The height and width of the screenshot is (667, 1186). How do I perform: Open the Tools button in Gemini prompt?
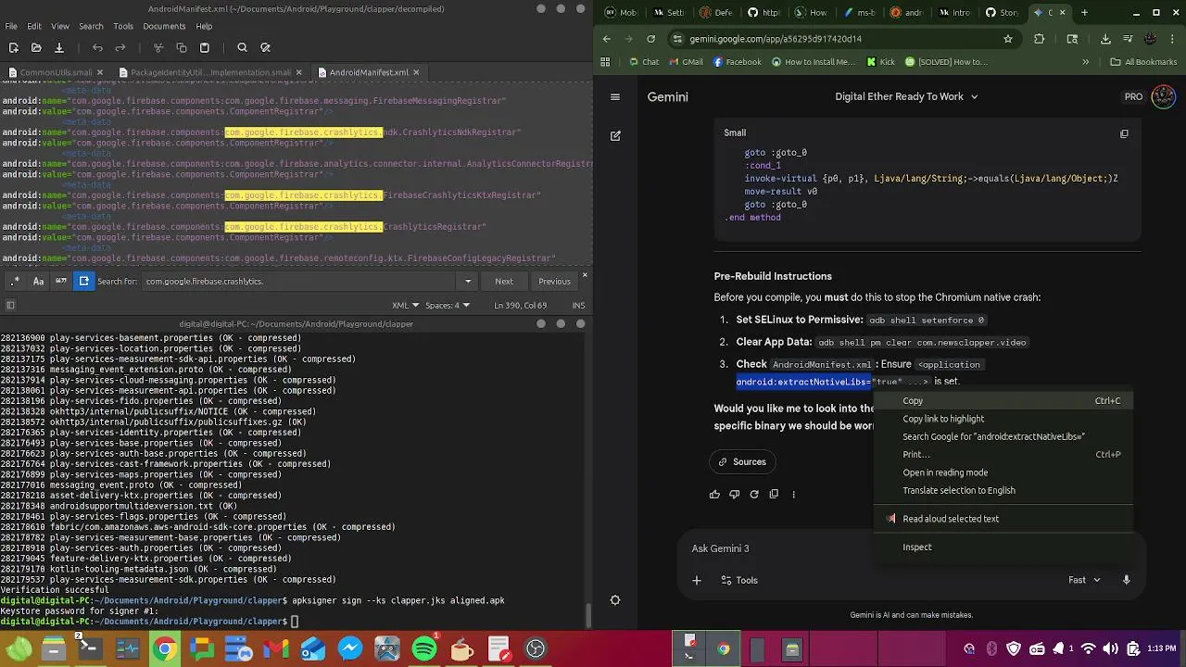[739, 581]
